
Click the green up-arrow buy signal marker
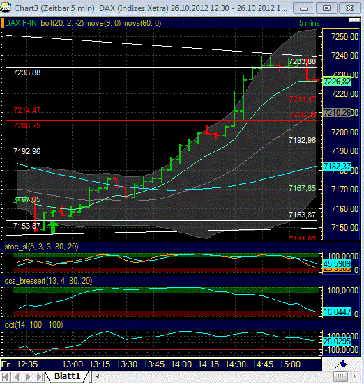point(53,228)
